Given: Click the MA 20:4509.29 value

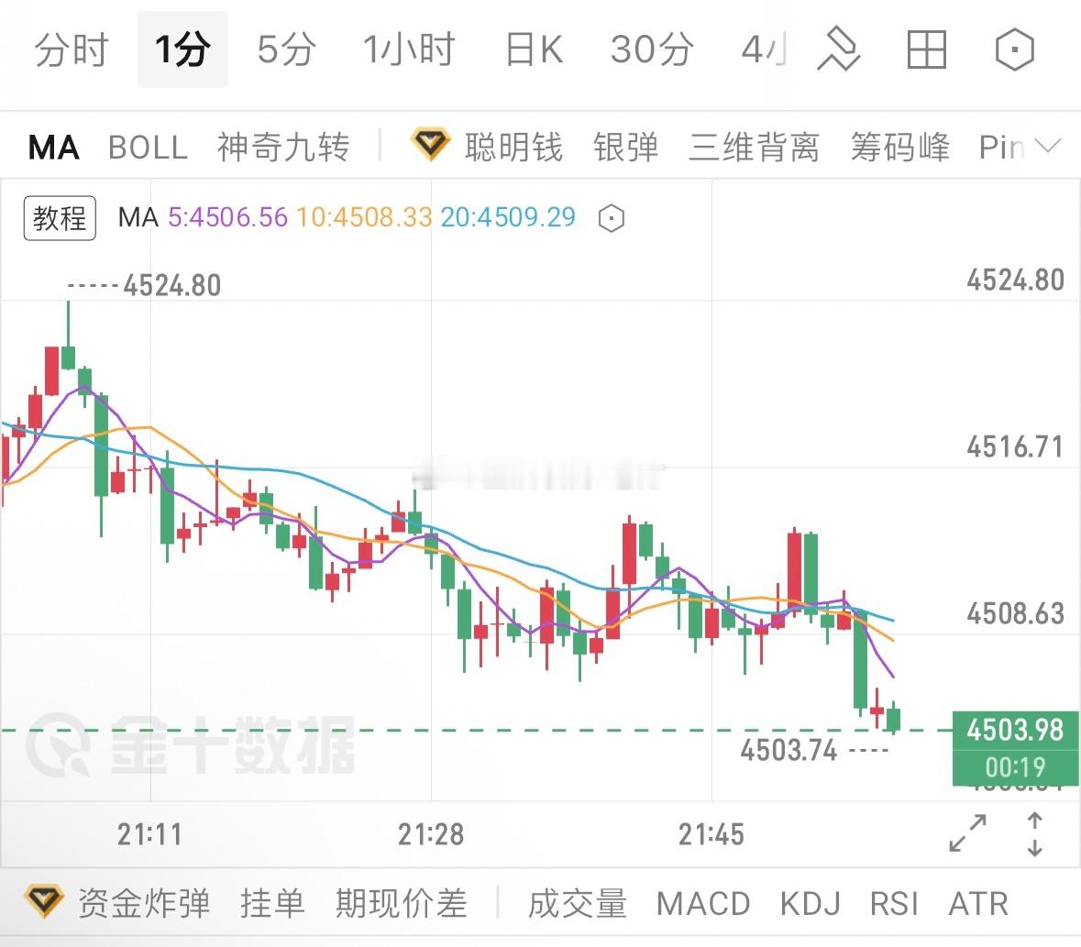Looking at the screenshot, I should pos(508,218).
